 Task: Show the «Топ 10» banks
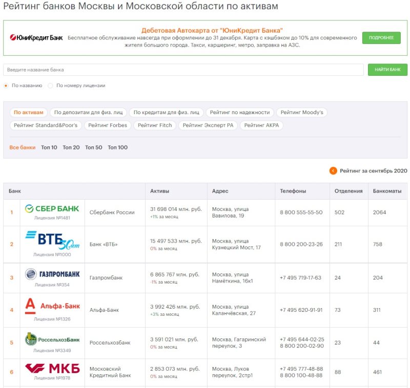click(49, 147)
